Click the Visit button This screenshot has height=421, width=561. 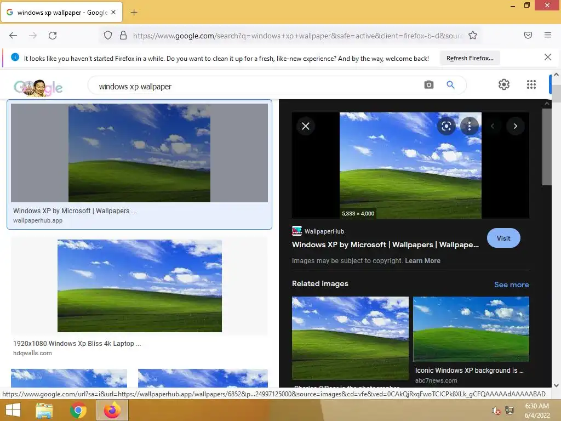(x=503, y=238)
